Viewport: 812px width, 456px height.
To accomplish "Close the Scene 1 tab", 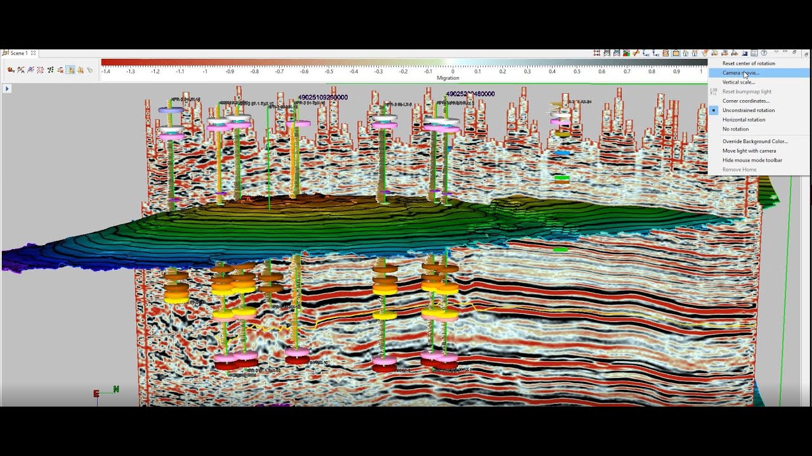I will (x=34, y=53).
